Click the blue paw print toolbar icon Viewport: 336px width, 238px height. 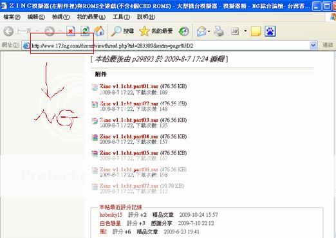(270, 32)
